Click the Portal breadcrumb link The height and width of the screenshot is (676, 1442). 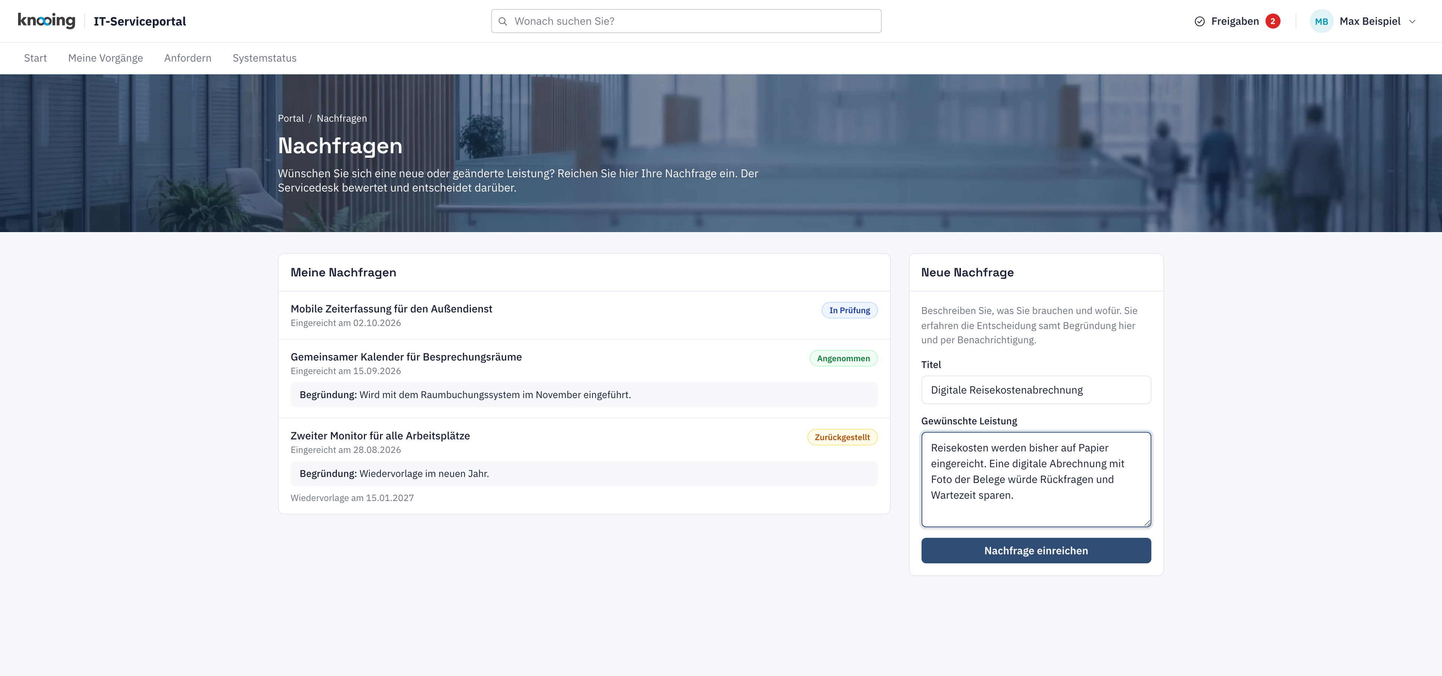pos(291,119)
